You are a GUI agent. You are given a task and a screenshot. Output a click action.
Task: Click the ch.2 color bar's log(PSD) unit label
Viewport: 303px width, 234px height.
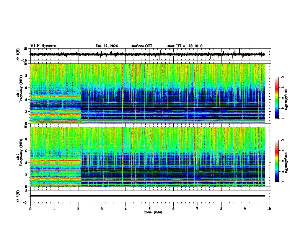(x=287, y=162)
